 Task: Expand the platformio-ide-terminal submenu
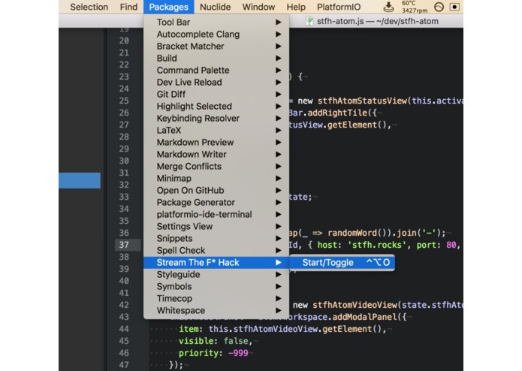pos(216,214)
